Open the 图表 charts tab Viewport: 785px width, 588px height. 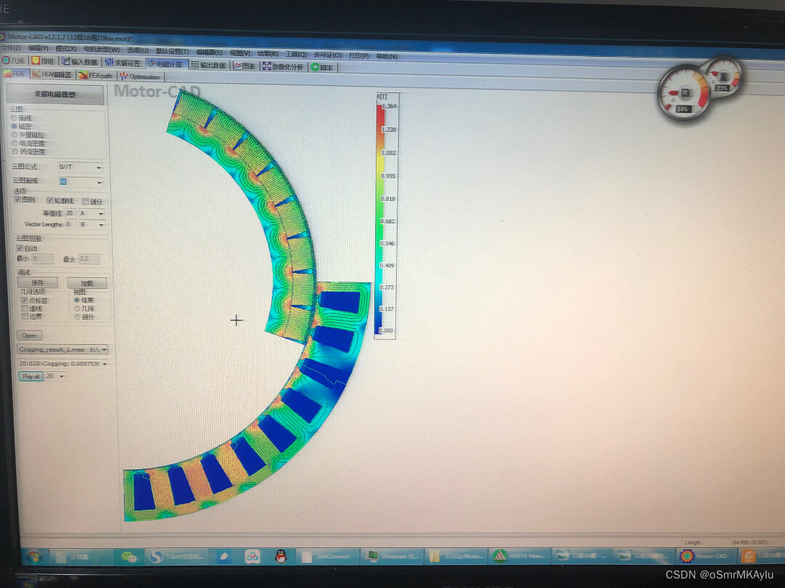[x=245, y=65]
